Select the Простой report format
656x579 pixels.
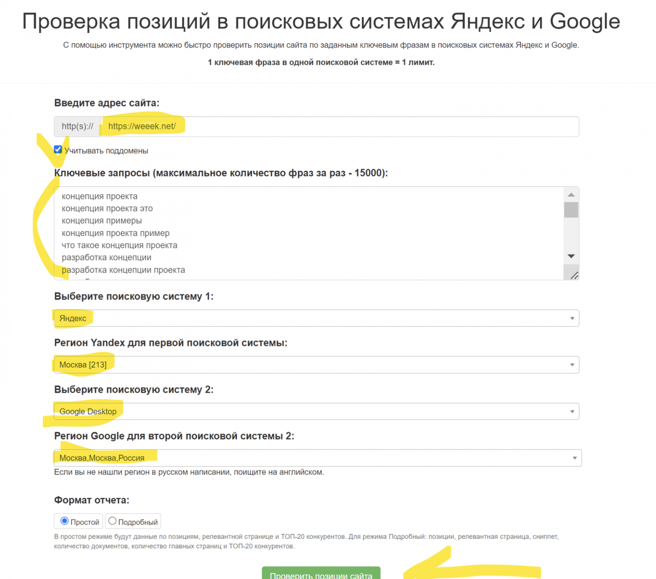point(64,521)
